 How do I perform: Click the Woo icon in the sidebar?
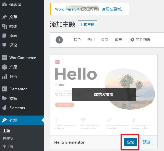(x=4, y=58)
